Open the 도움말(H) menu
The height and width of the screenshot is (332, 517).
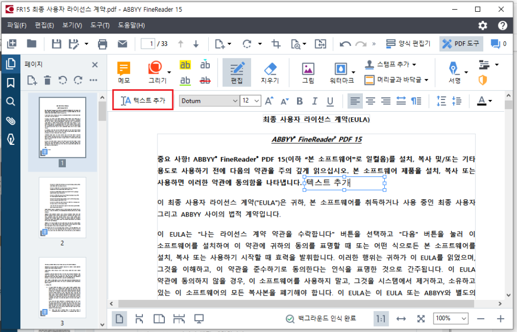click(132, 25)
